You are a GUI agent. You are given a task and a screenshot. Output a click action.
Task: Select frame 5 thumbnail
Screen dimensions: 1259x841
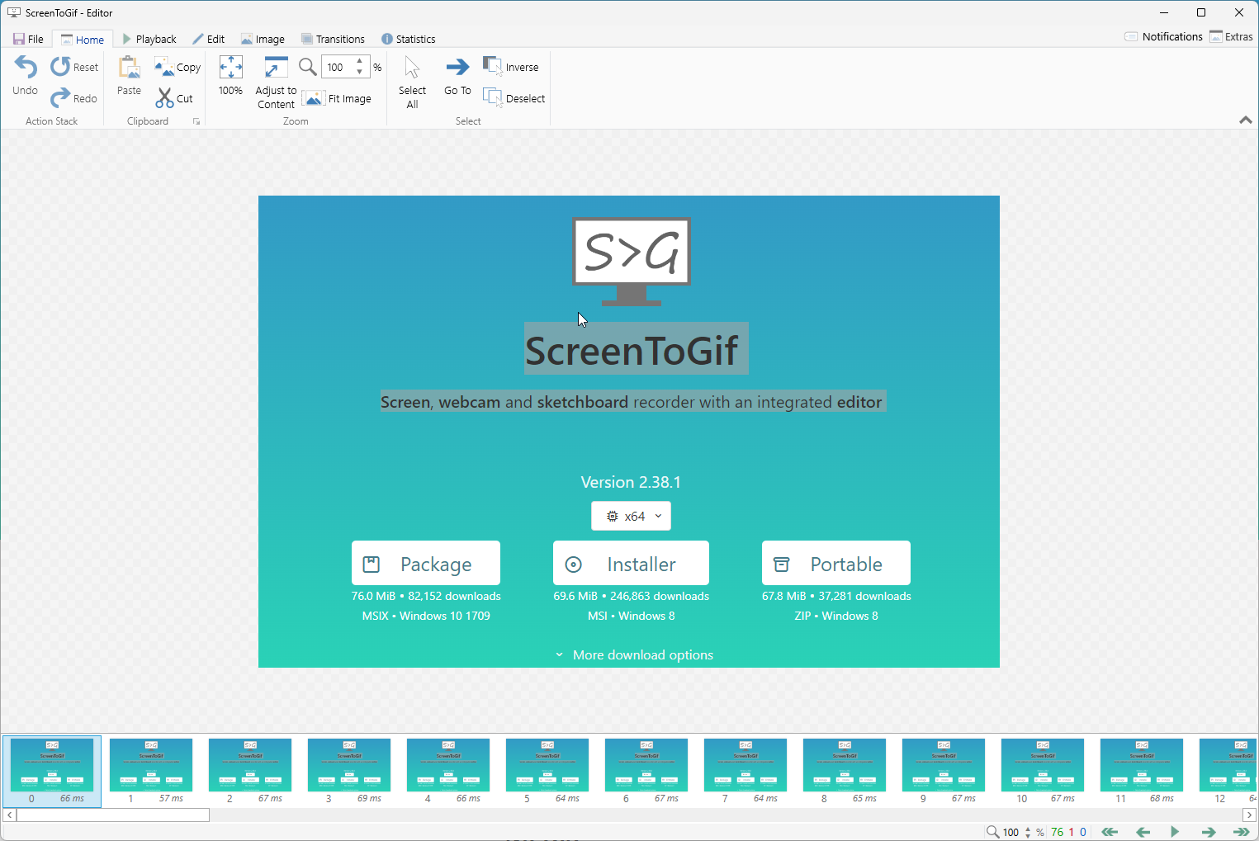pos(547,771)
